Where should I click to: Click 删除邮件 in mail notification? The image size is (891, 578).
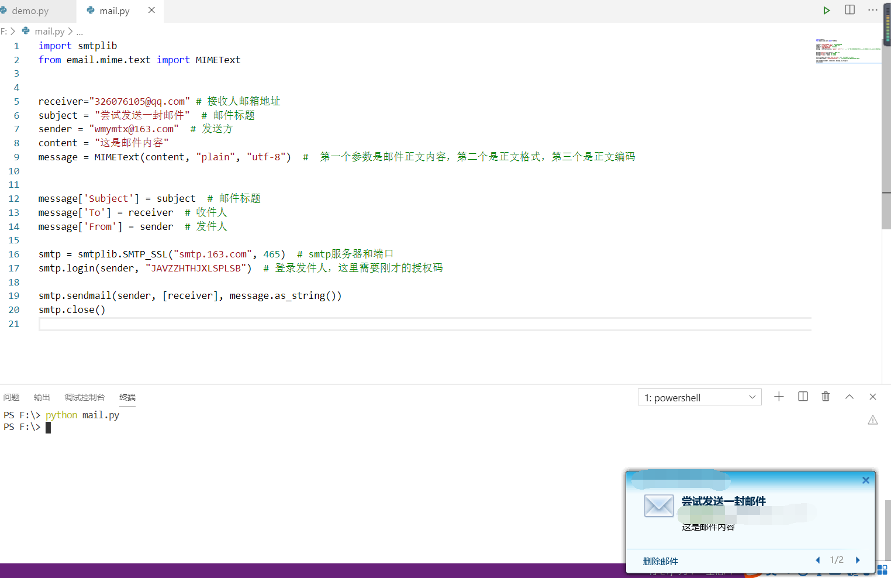point(660,561)
